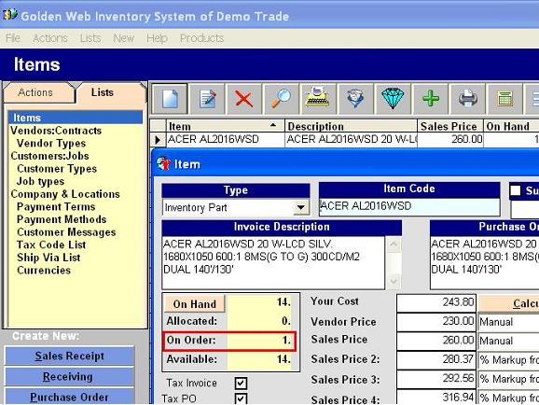The height and width of the screenshot is (405, 539).
Task: Check the Su... checkbox beside Item Code
Action: point(516,190)
